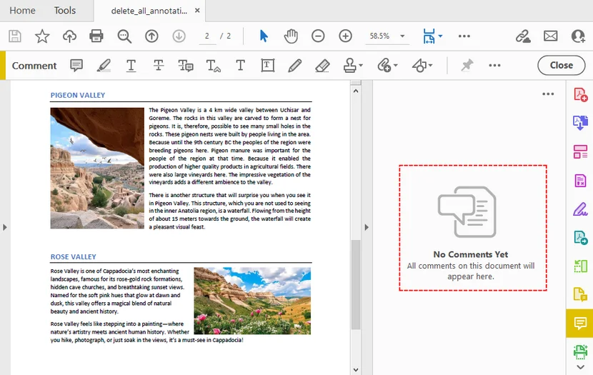Go to the previous page

151,36
